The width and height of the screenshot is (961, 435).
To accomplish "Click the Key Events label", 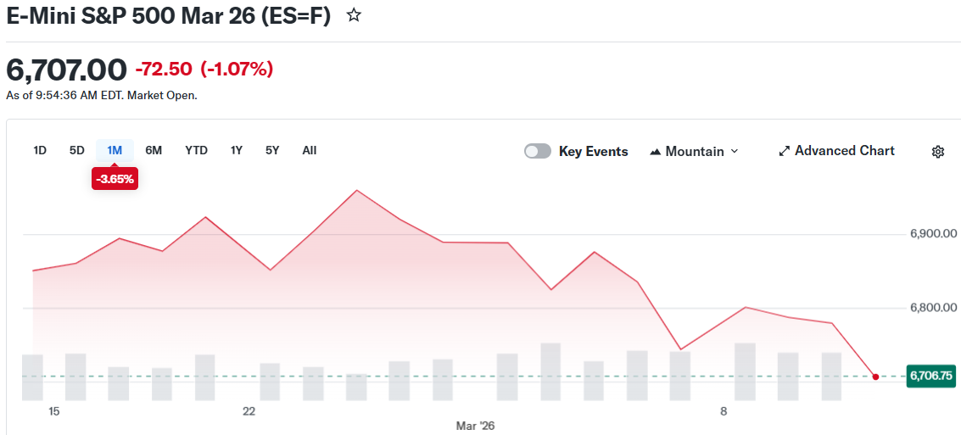I will click(594, 152).
